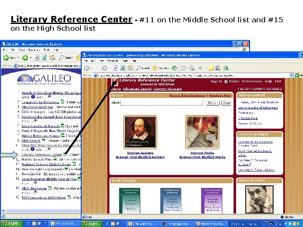Click the Search Other Databases link
The height and width of the screenshot is (227, 303).
(x=187, y=95)
